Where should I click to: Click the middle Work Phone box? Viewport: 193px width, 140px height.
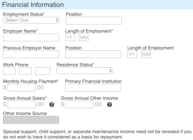tap(25, 71)
